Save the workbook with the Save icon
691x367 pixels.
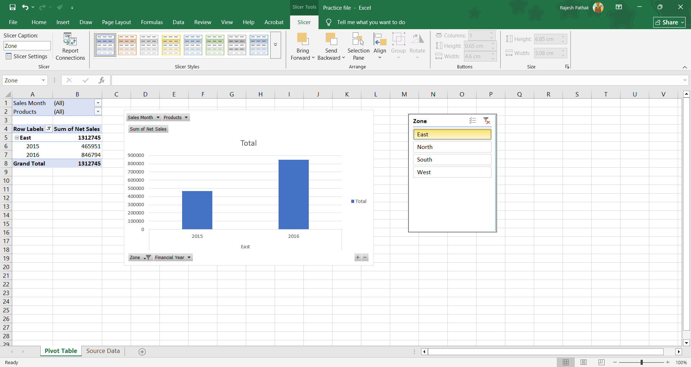click(13, 7)
